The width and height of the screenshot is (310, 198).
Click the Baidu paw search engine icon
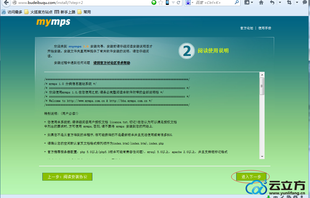(188, 2)
